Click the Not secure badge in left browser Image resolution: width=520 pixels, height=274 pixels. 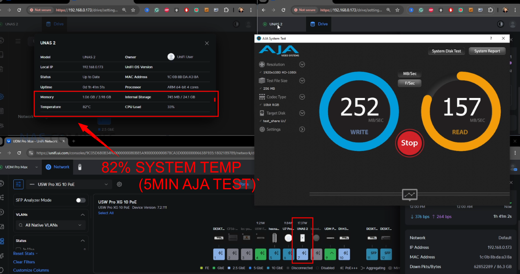[40, 10]
